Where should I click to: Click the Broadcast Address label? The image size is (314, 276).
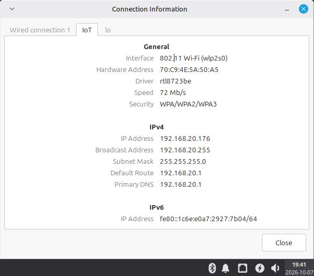124,150
